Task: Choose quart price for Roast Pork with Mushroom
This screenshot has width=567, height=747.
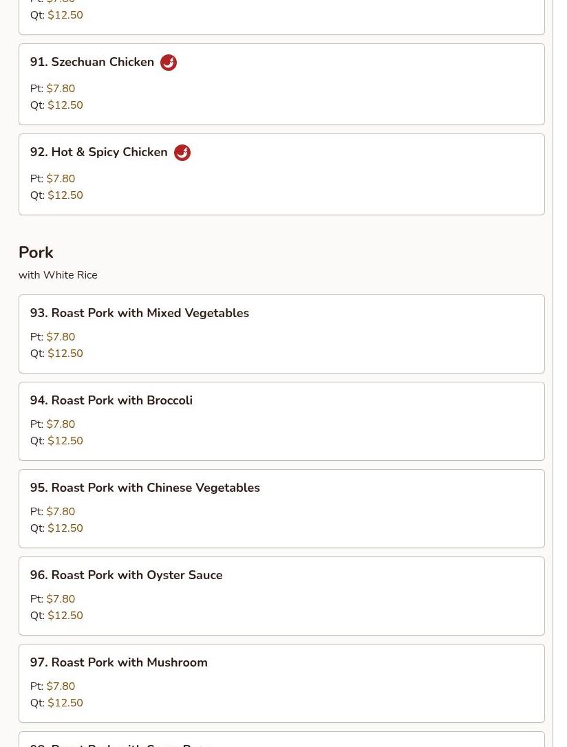Action: pos(65,703)
